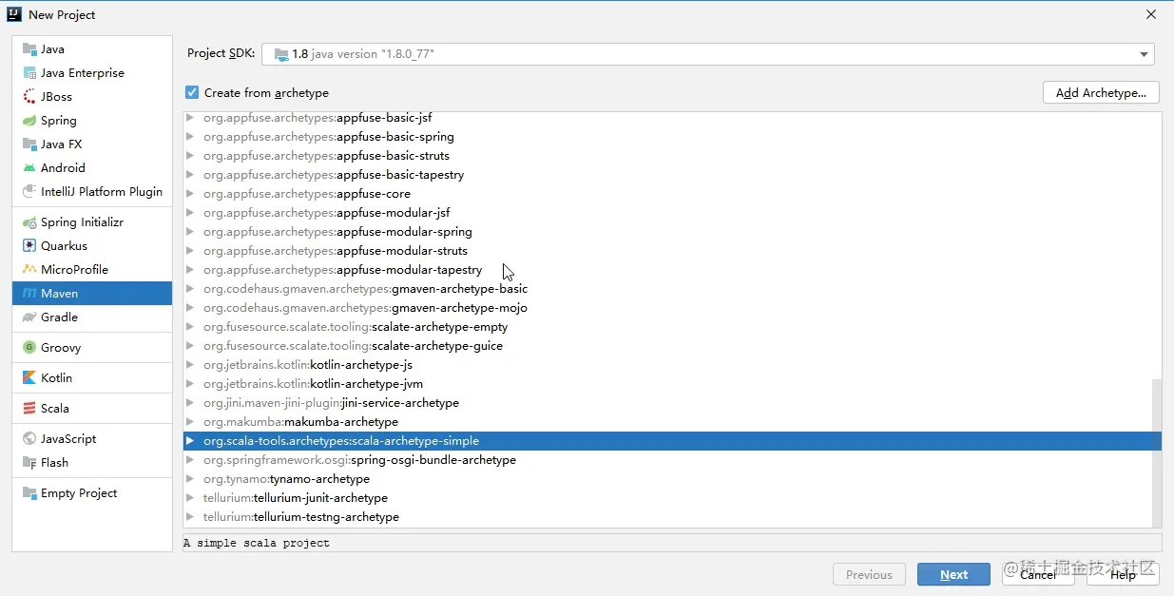Click the Help button

1123,574
